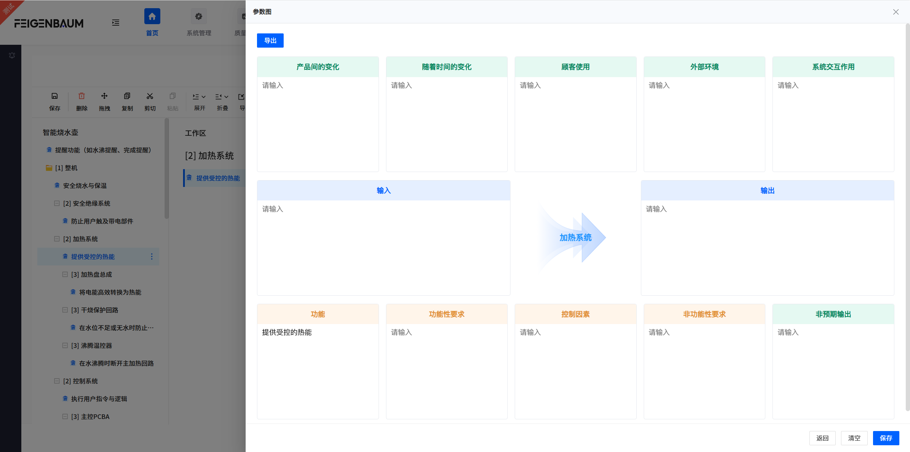Open the 展开 dropdown chevron
Viewport: 910px width, 452px height.
pyautogui.click(x=203, y=96)
